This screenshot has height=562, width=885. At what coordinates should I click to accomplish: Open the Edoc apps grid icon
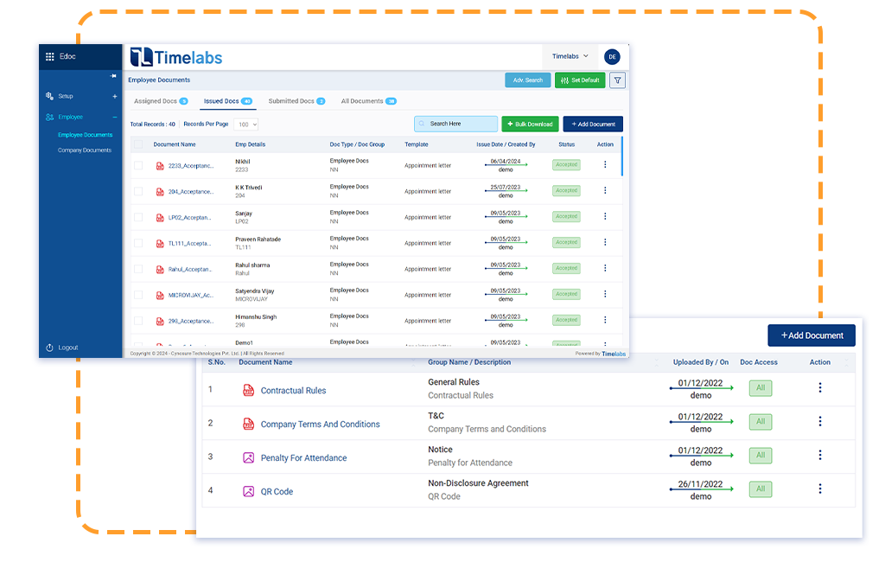click(x=49, y=56)
